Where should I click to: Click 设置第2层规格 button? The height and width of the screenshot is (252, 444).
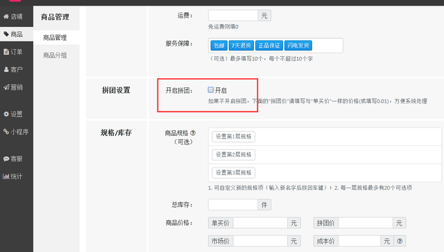pyautogui.click(x=233, y=154)
